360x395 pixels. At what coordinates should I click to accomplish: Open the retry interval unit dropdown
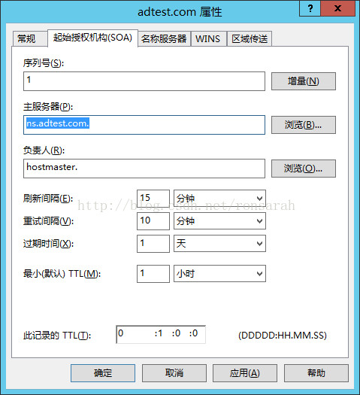(219, 221)
